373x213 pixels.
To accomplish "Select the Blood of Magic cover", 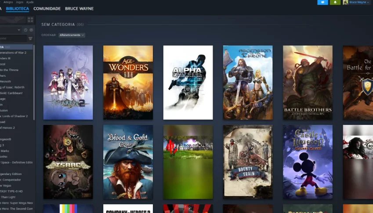I will point(188,162).
